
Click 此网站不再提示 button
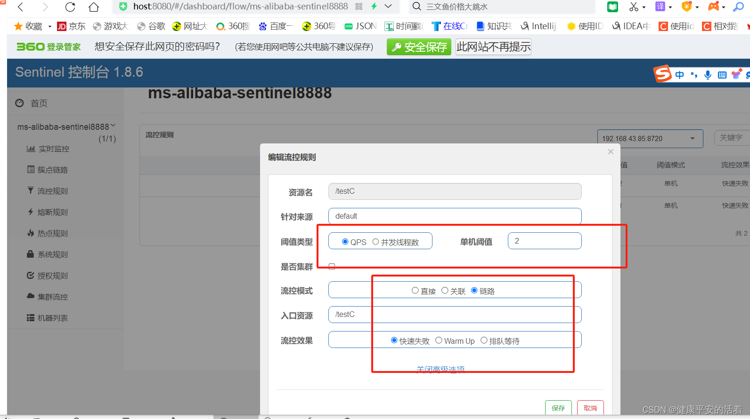coord(493,47)
